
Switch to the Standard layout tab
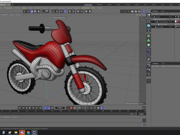(x=100, y=4)
